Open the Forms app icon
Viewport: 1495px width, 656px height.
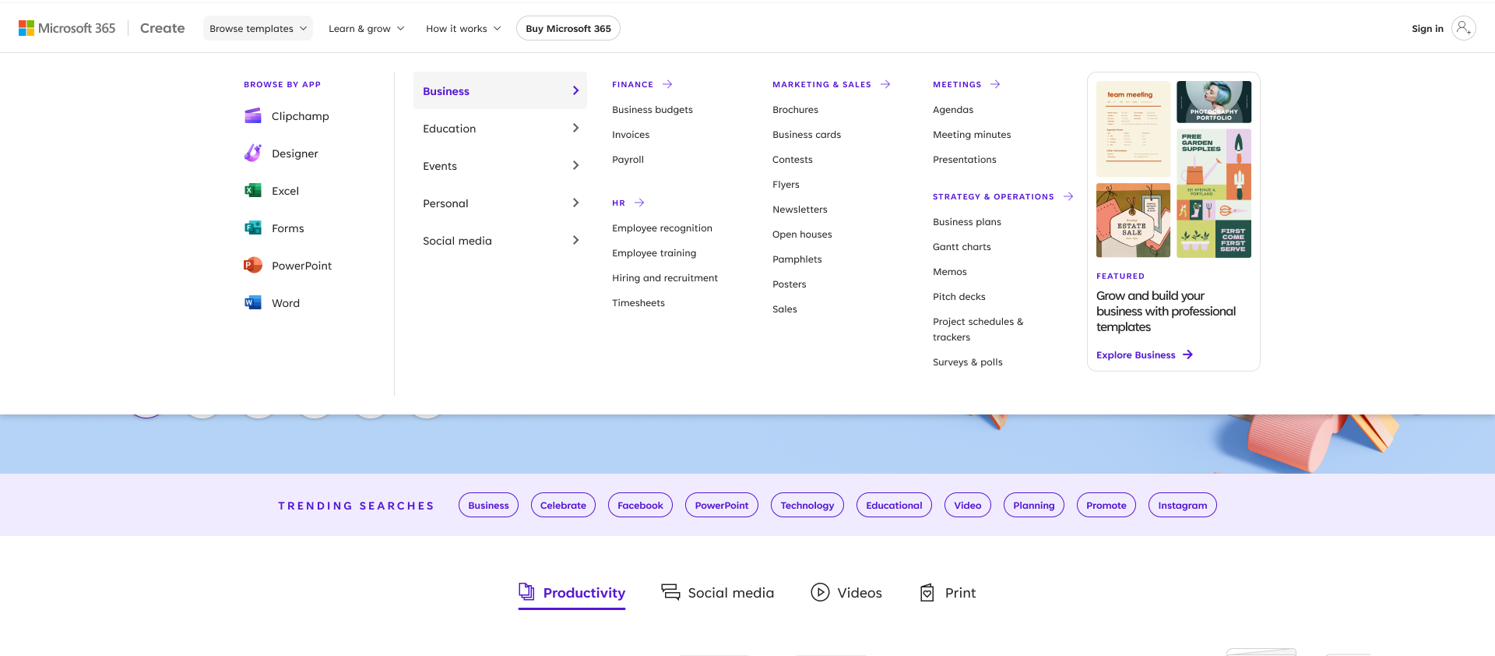pos(253,228)
